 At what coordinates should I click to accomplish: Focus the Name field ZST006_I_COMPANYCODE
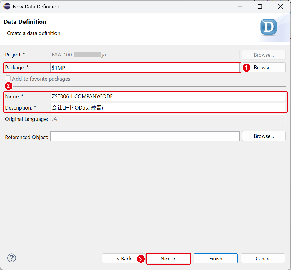pos(168,96)
